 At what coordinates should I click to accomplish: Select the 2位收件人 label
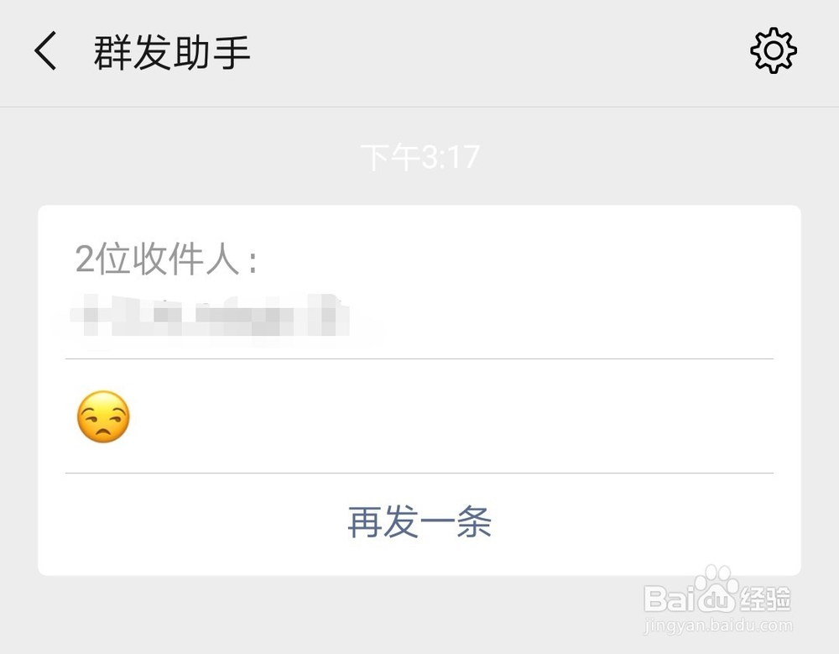click(x=166, y=259)
